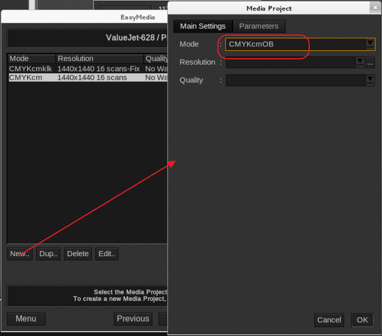Create a new media project with New..

click(20, 254)
